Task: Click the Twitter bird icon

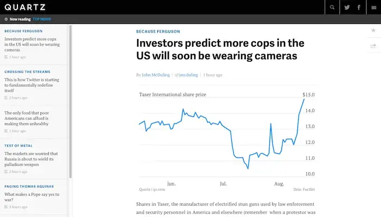Action: [x=346, y=8]
